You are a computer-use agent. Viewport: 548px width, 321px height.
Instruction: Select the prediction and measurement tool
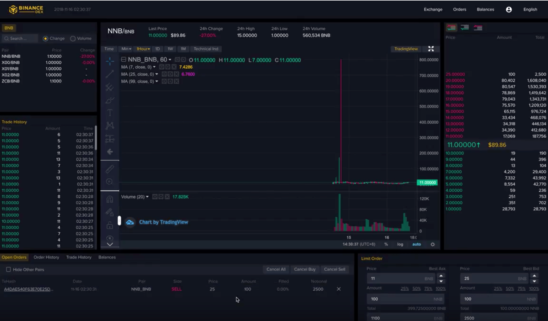click(110, 139)
